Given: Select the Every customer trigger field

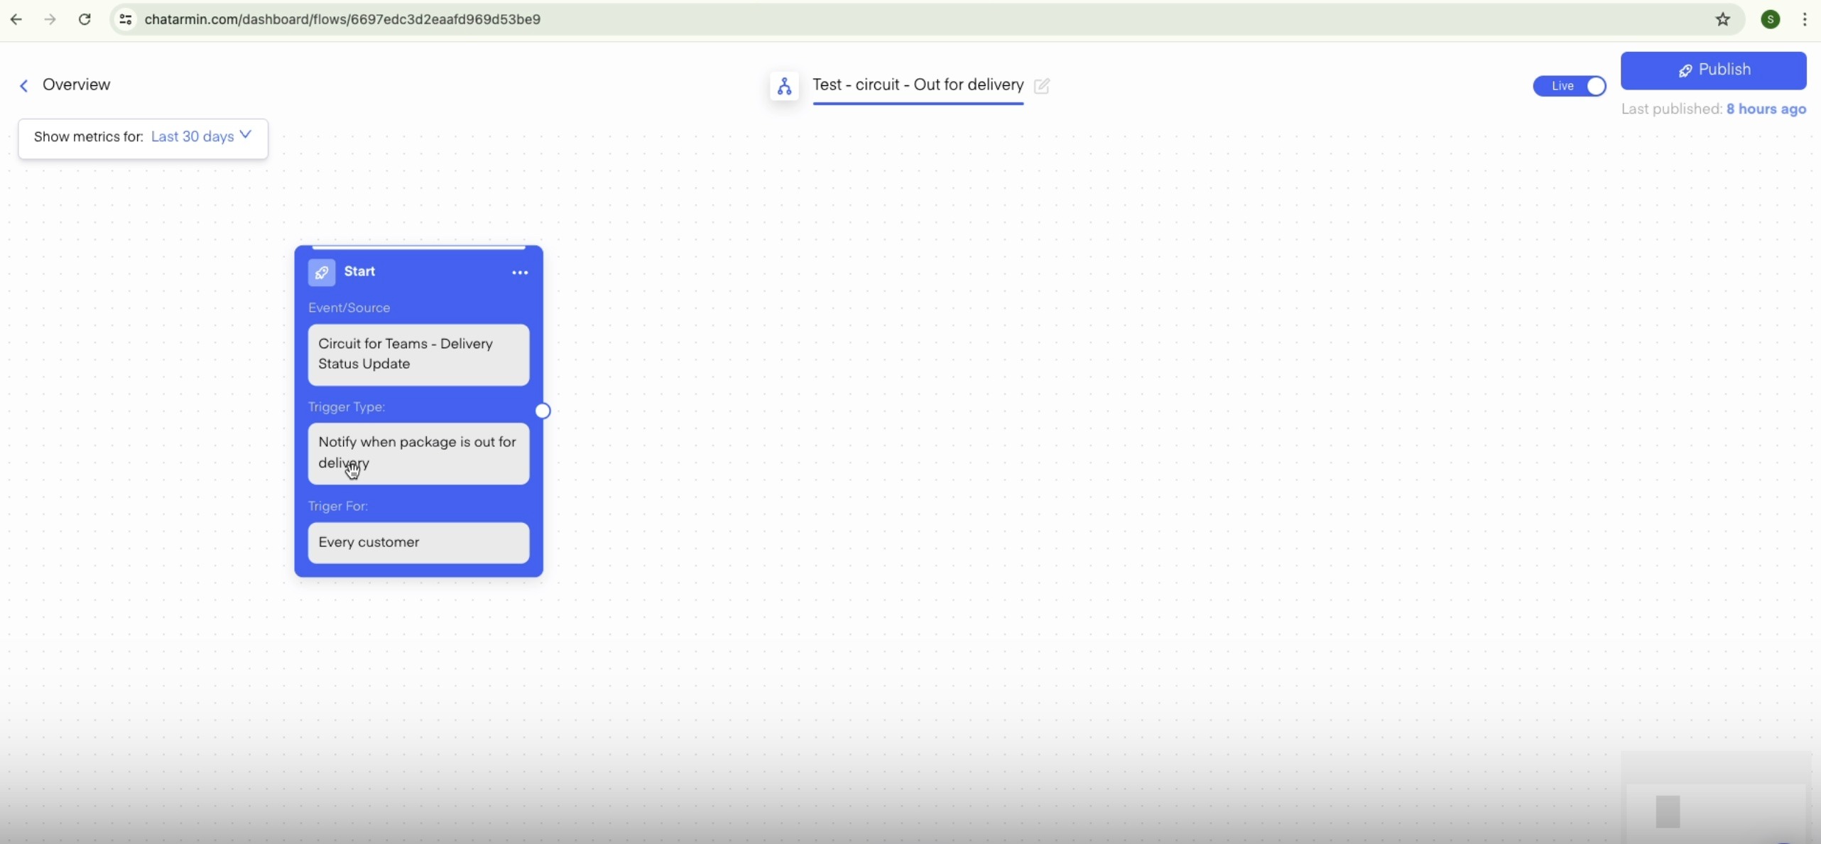Looking at the screenshot, I should pos(418,543).
